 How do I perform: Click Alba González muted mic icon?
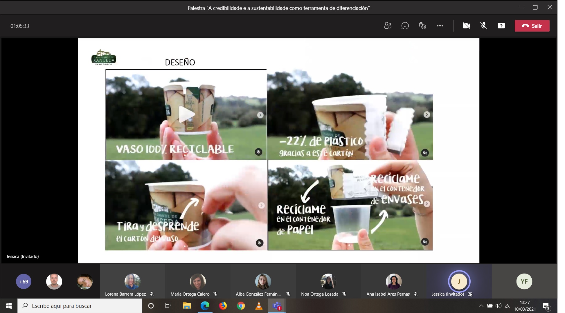point(288,294)
